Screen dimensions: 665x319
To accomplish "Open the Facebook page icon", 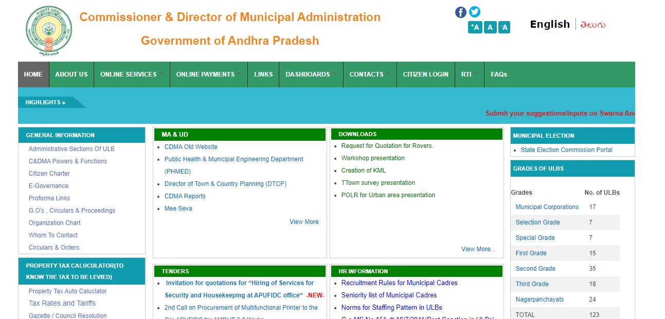I will [x=461, y=12].
